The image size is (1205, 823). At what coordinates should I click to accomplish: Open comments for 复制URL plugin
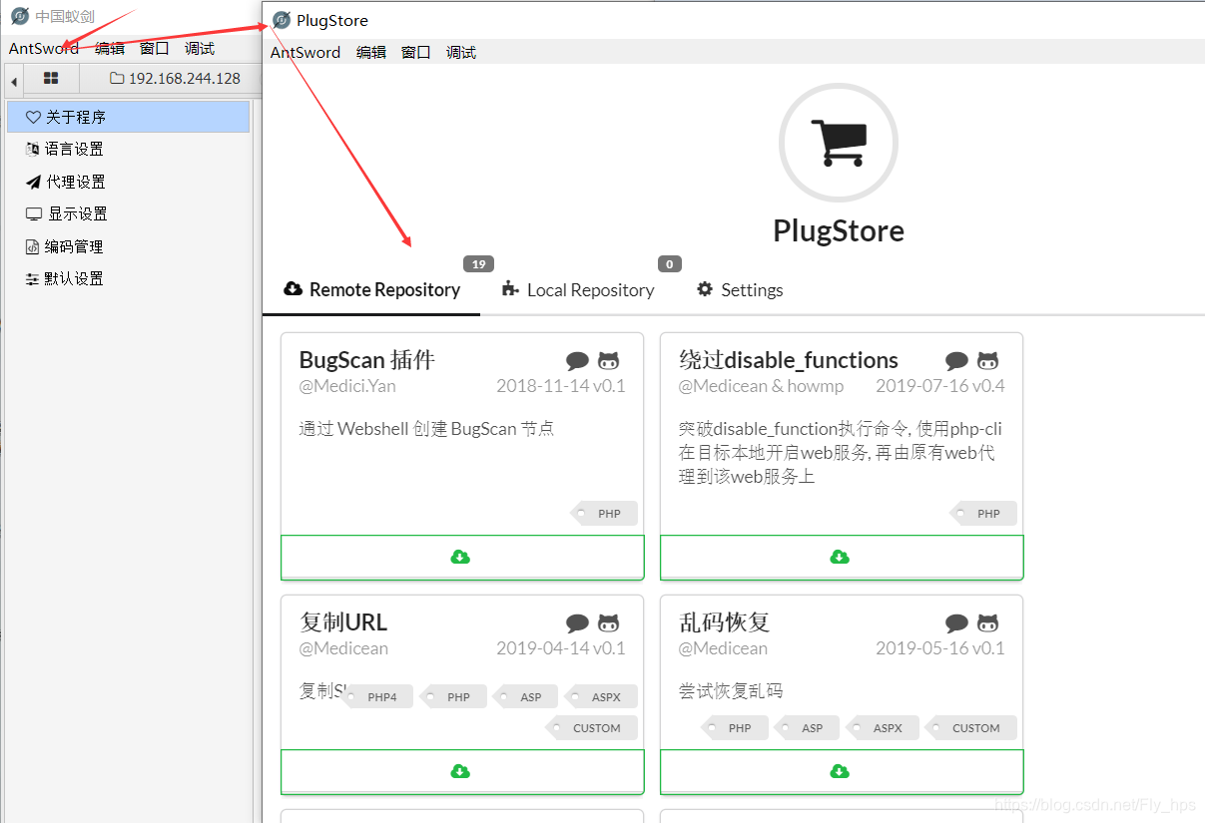[x=577, y=623]
